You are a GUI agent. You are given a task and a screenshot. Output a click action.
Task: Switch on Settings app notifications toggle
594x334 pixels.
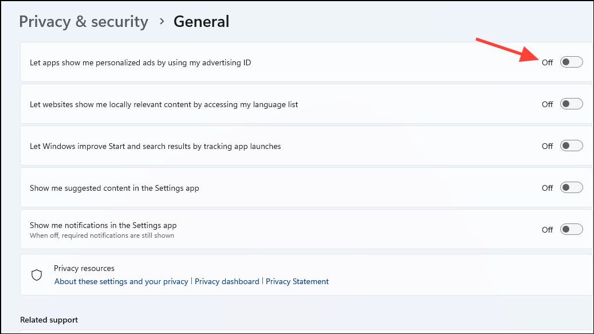[571, 229]
